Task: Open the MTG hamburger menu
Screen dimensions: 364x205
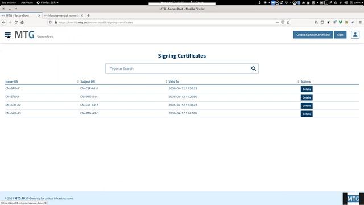Action: click(x=7, y=35)
